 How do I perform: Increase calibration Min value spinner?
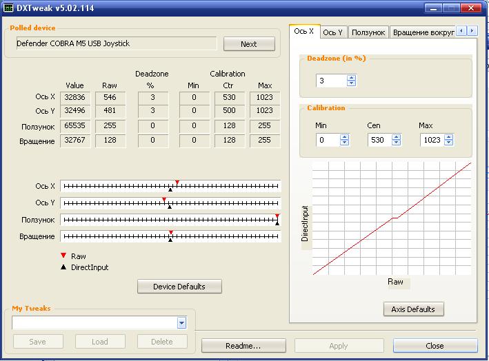[344, 136]
